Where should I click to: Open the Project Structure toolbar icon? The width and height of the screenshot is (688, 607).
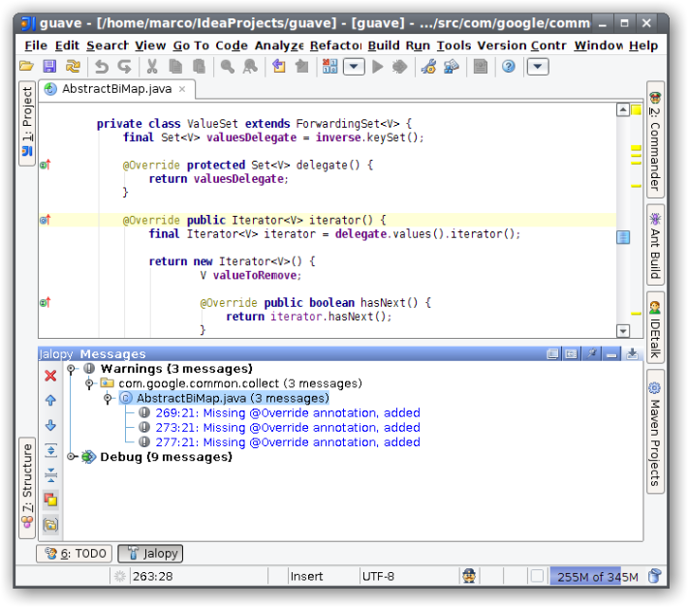(452, 67)
